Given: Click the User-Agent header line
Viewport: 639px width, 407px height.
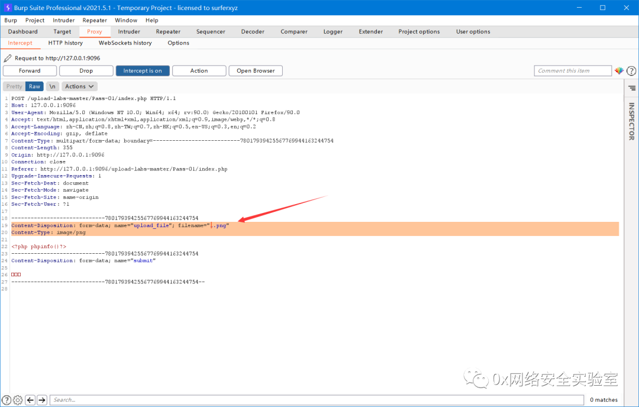Looking at the screenshot, I should point(155,112).
